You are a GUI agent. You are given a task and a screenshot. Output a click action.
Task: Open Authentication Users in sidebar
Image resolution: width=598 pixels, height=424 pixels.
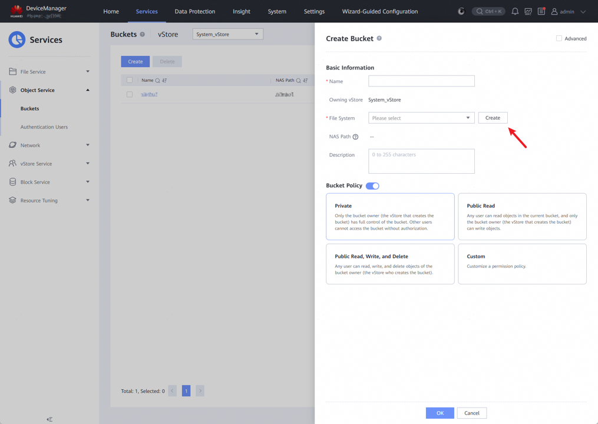point(44,127)
